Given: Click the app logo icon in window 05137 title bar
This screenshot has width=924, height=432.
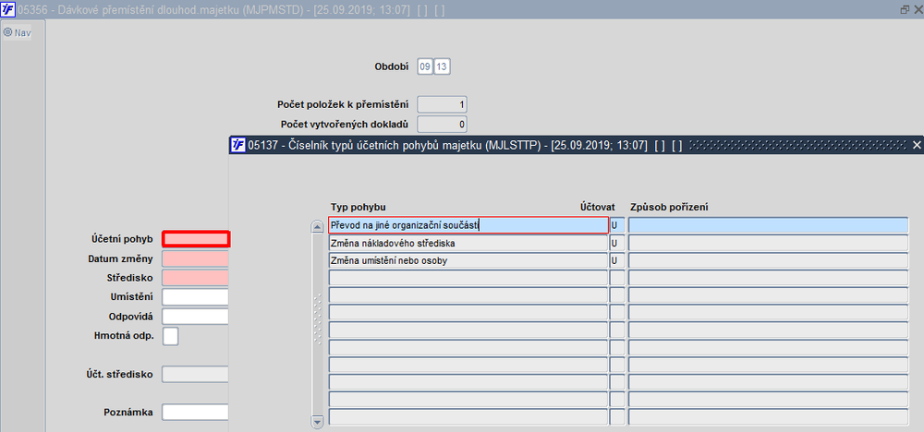Looking at the screenshot, I should [238, 145].
